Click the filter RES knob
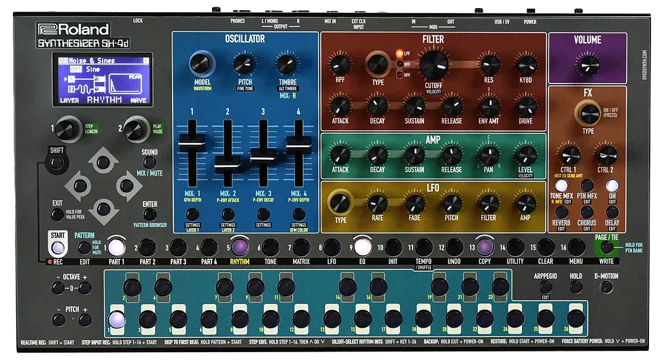Viewport: 666px width, 363px height. pyautogui.click(x=489, y=64)
